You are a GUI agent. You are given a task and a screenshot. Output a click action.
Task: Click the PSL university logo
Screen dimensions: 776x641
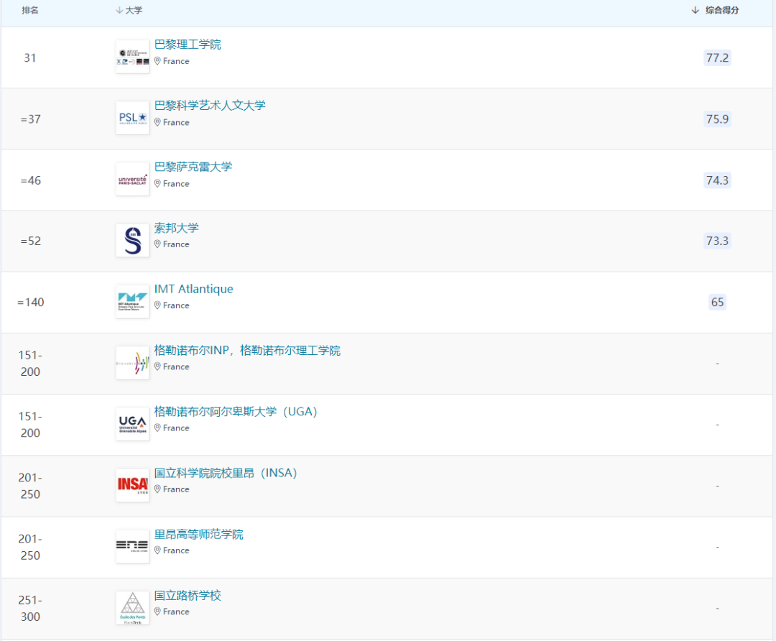[x=132, y=118]
